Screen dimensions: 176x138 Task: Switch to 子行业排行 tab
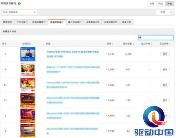[22, 22]
